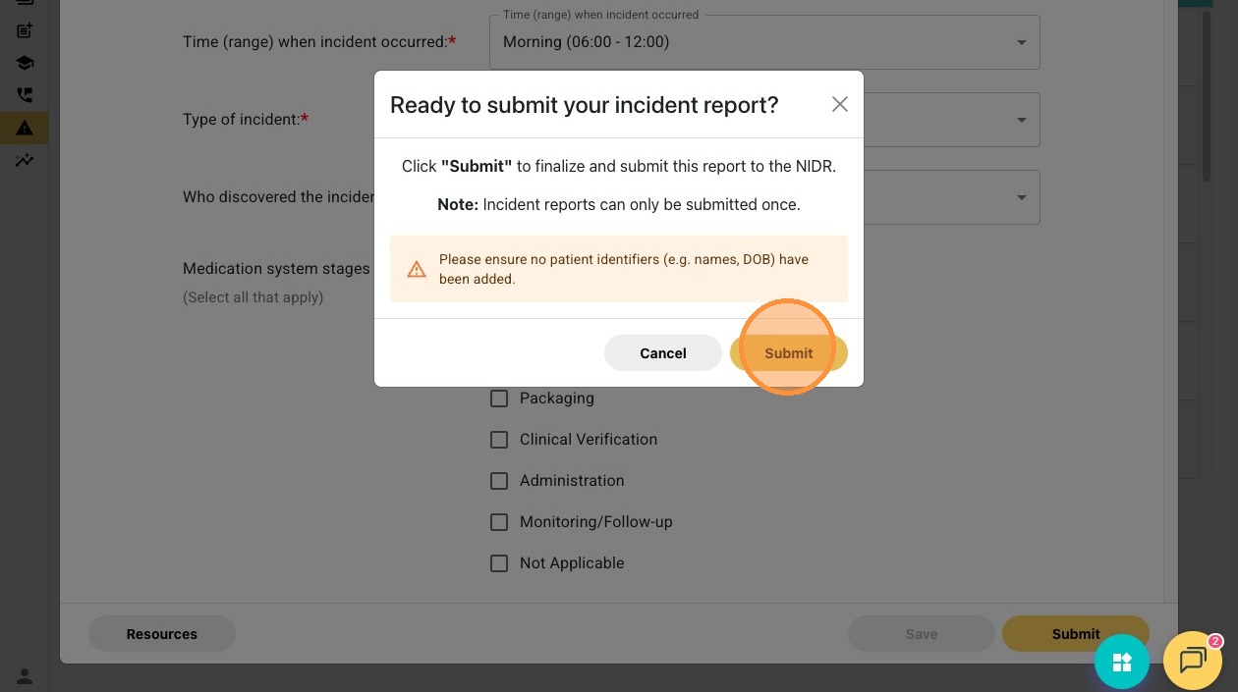Click the phone call sidebar icon
This screenshot has height=692, width=1238.
coord(25,95)
